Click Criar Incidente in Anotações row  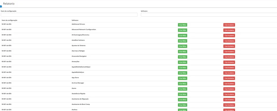229,62
